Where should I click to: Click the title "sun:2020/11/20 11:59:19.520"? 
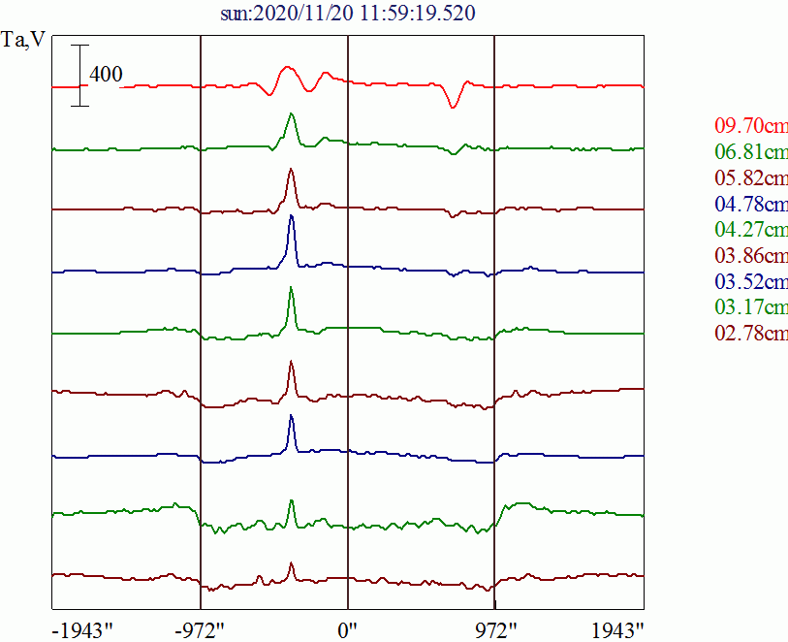click(348, 14)
